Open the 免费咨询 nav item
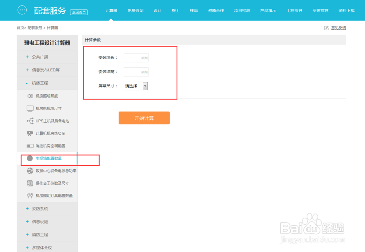Image resolution: width=365 pixels, height=252 pixels. (135, 11)
